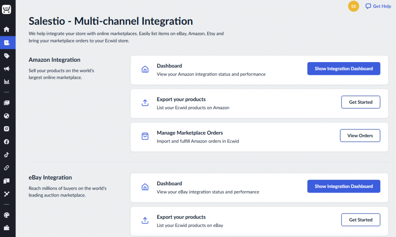Open the Instagram sales channel icon
The image size is (396, 237).
(7, 129)
